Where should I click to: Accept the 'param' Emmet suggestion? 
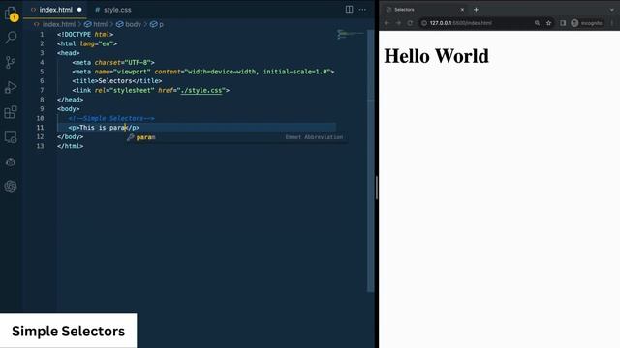236,137
